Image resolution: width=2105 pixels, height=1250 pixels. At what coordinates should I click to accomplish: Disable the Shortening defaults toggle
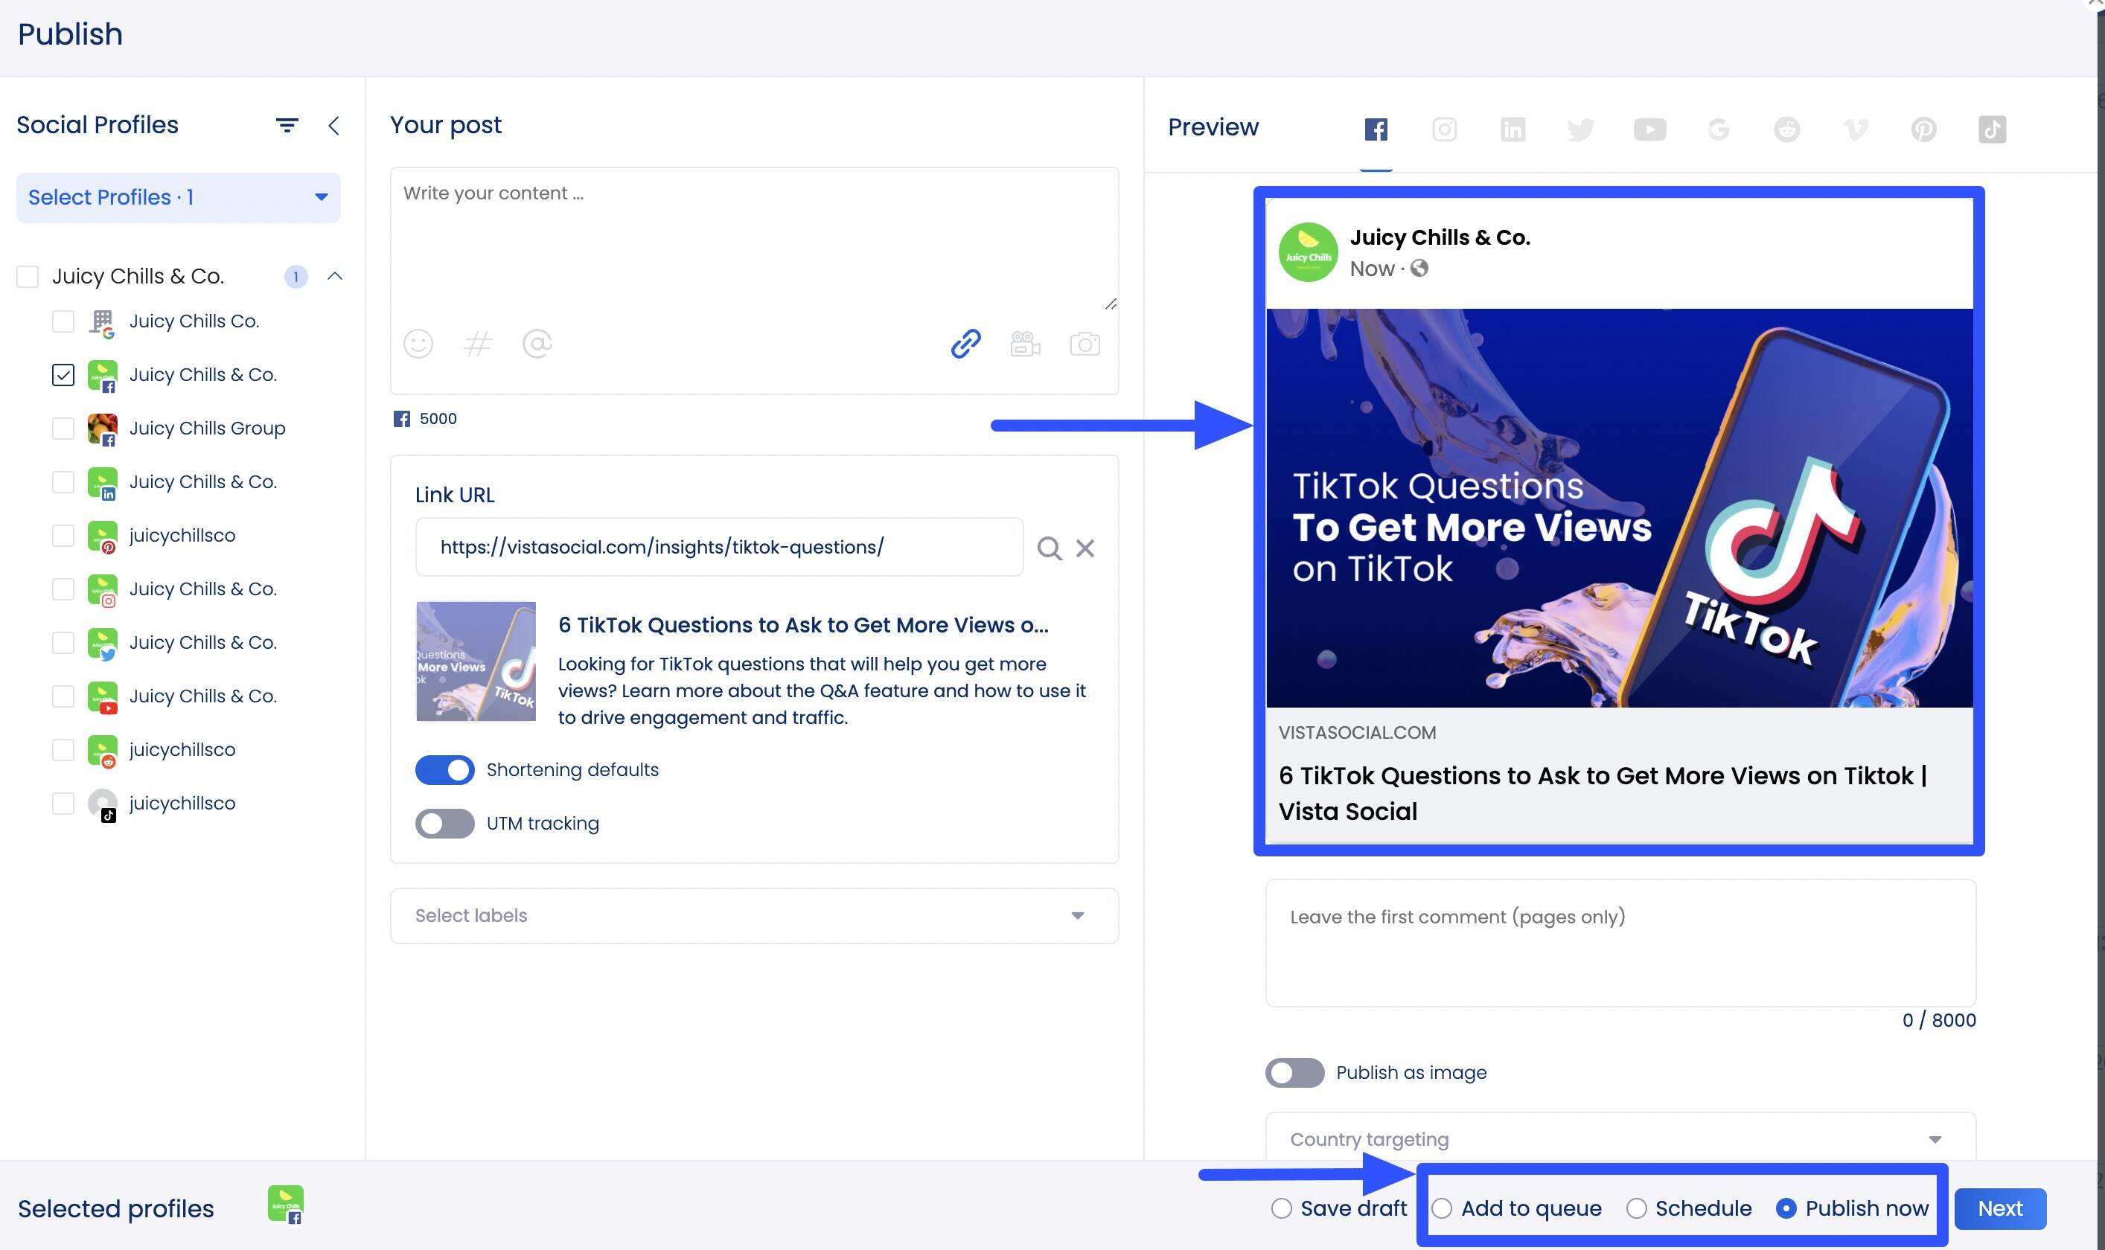pyautogui.click(x=444, y=769)
